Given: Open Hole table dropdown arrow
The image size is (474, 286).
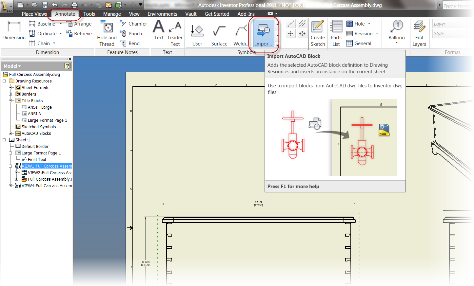Looking at the screenshot, I should [x=369, y=24].
